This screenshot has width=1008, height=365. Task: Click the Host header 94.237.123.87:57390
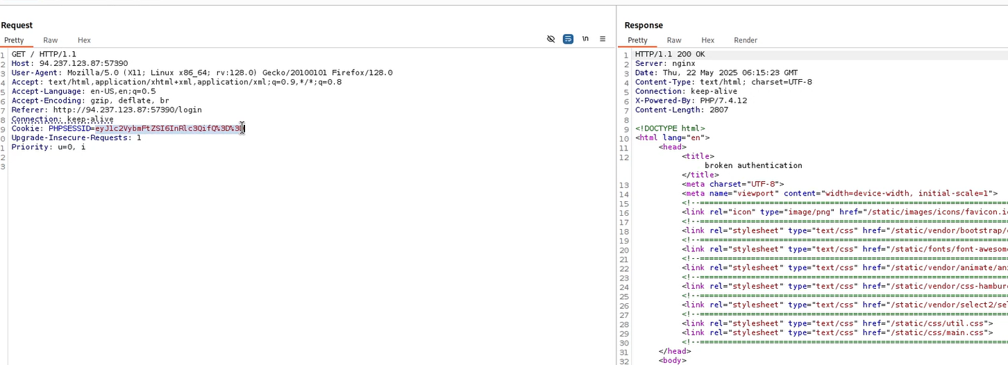[69, 63]
